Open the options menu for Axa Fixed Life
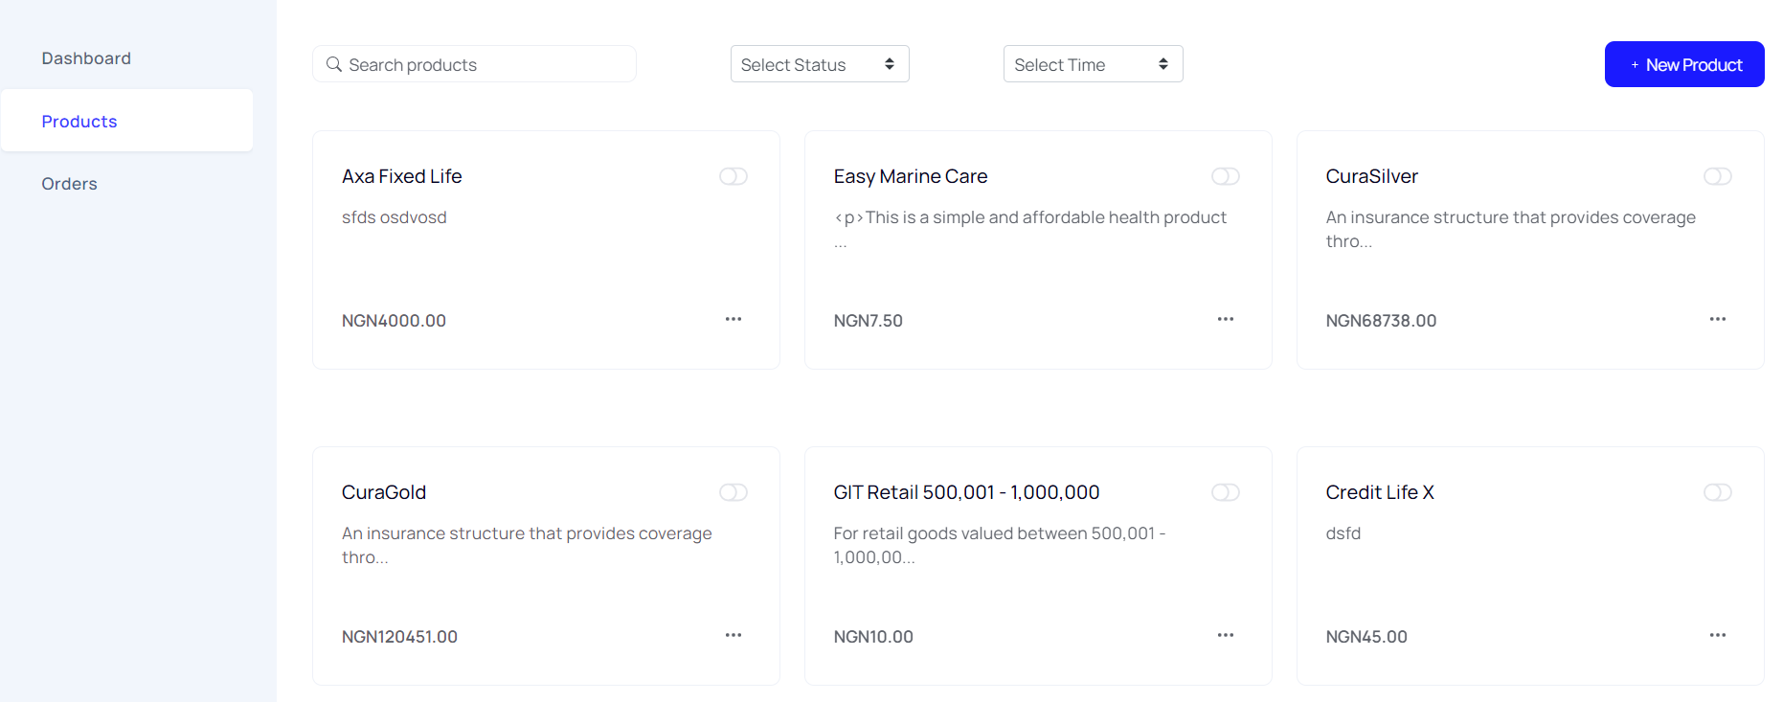This screenshot has width=1783, height=702. pyautogui.click(x=734, y=319)
